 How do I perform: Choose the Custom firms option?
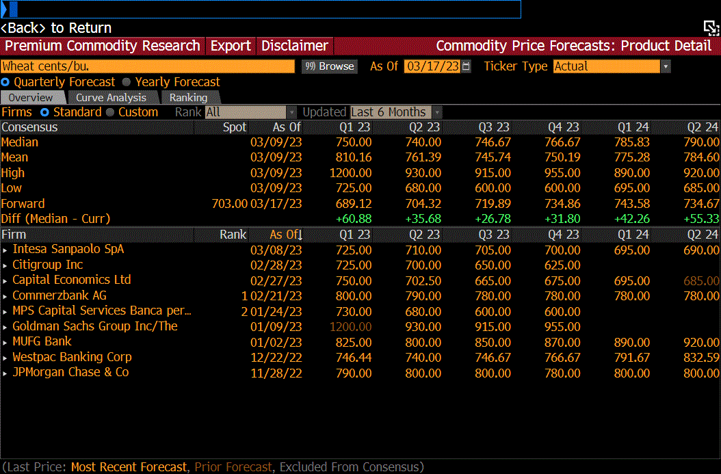[x=110, y=112]
